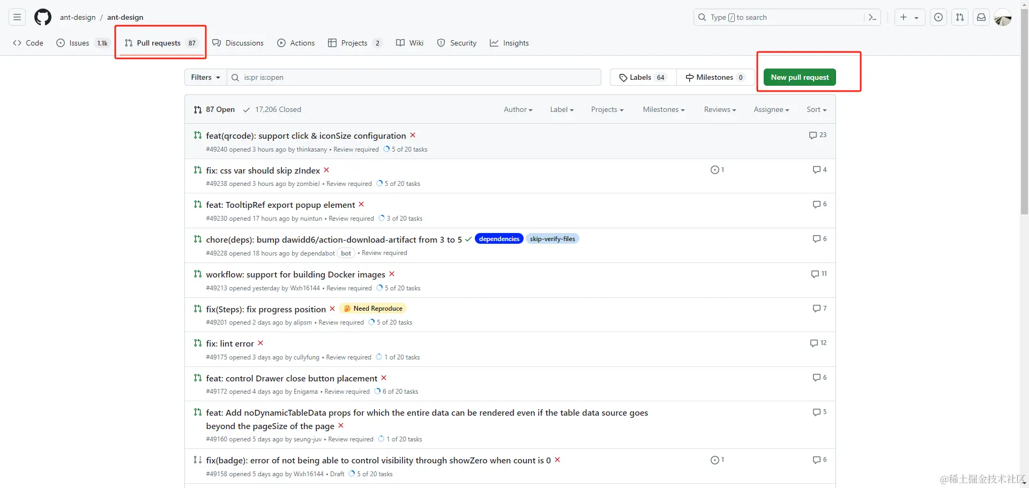Click the New pull request button
The width and height of the screenshot is (1029, 488).
coord(800,77)
